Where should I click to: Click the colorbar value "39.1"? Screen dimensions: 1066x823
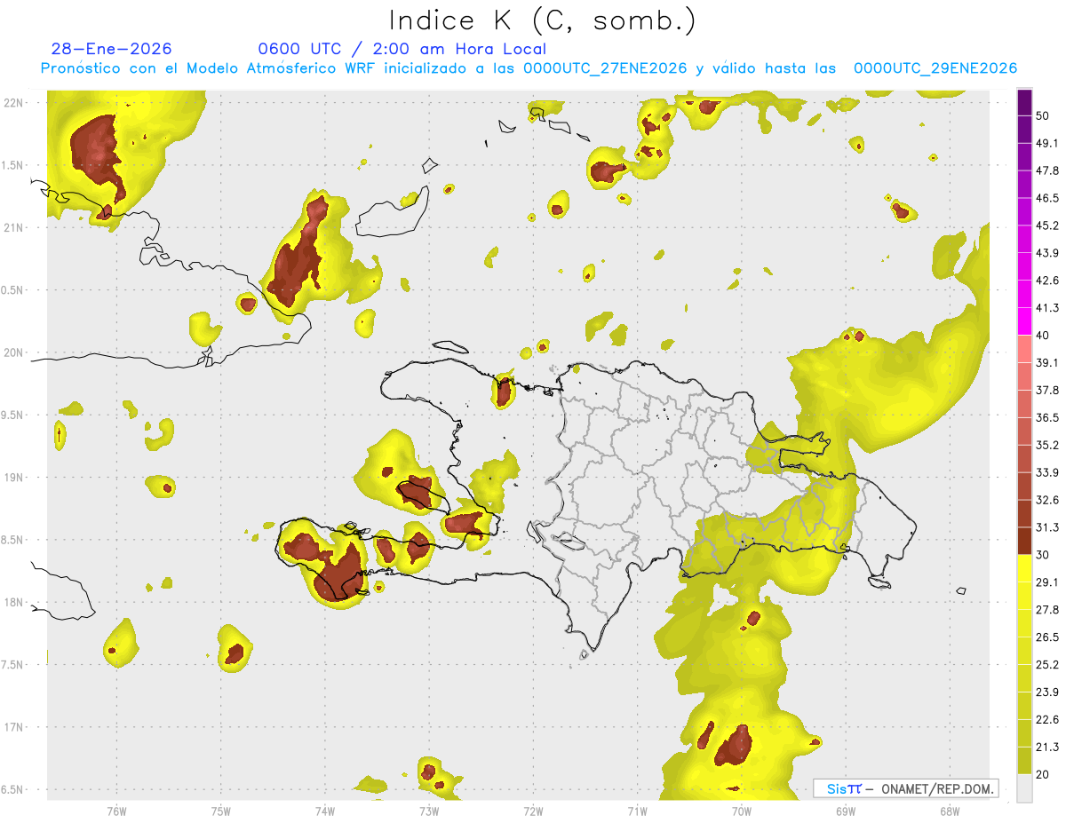coord(1047,362)
